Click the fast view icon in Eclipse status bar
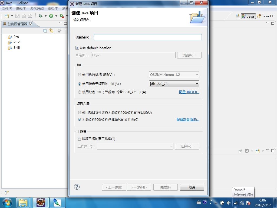Screen dimensions: 277x208 coord(6,193)
